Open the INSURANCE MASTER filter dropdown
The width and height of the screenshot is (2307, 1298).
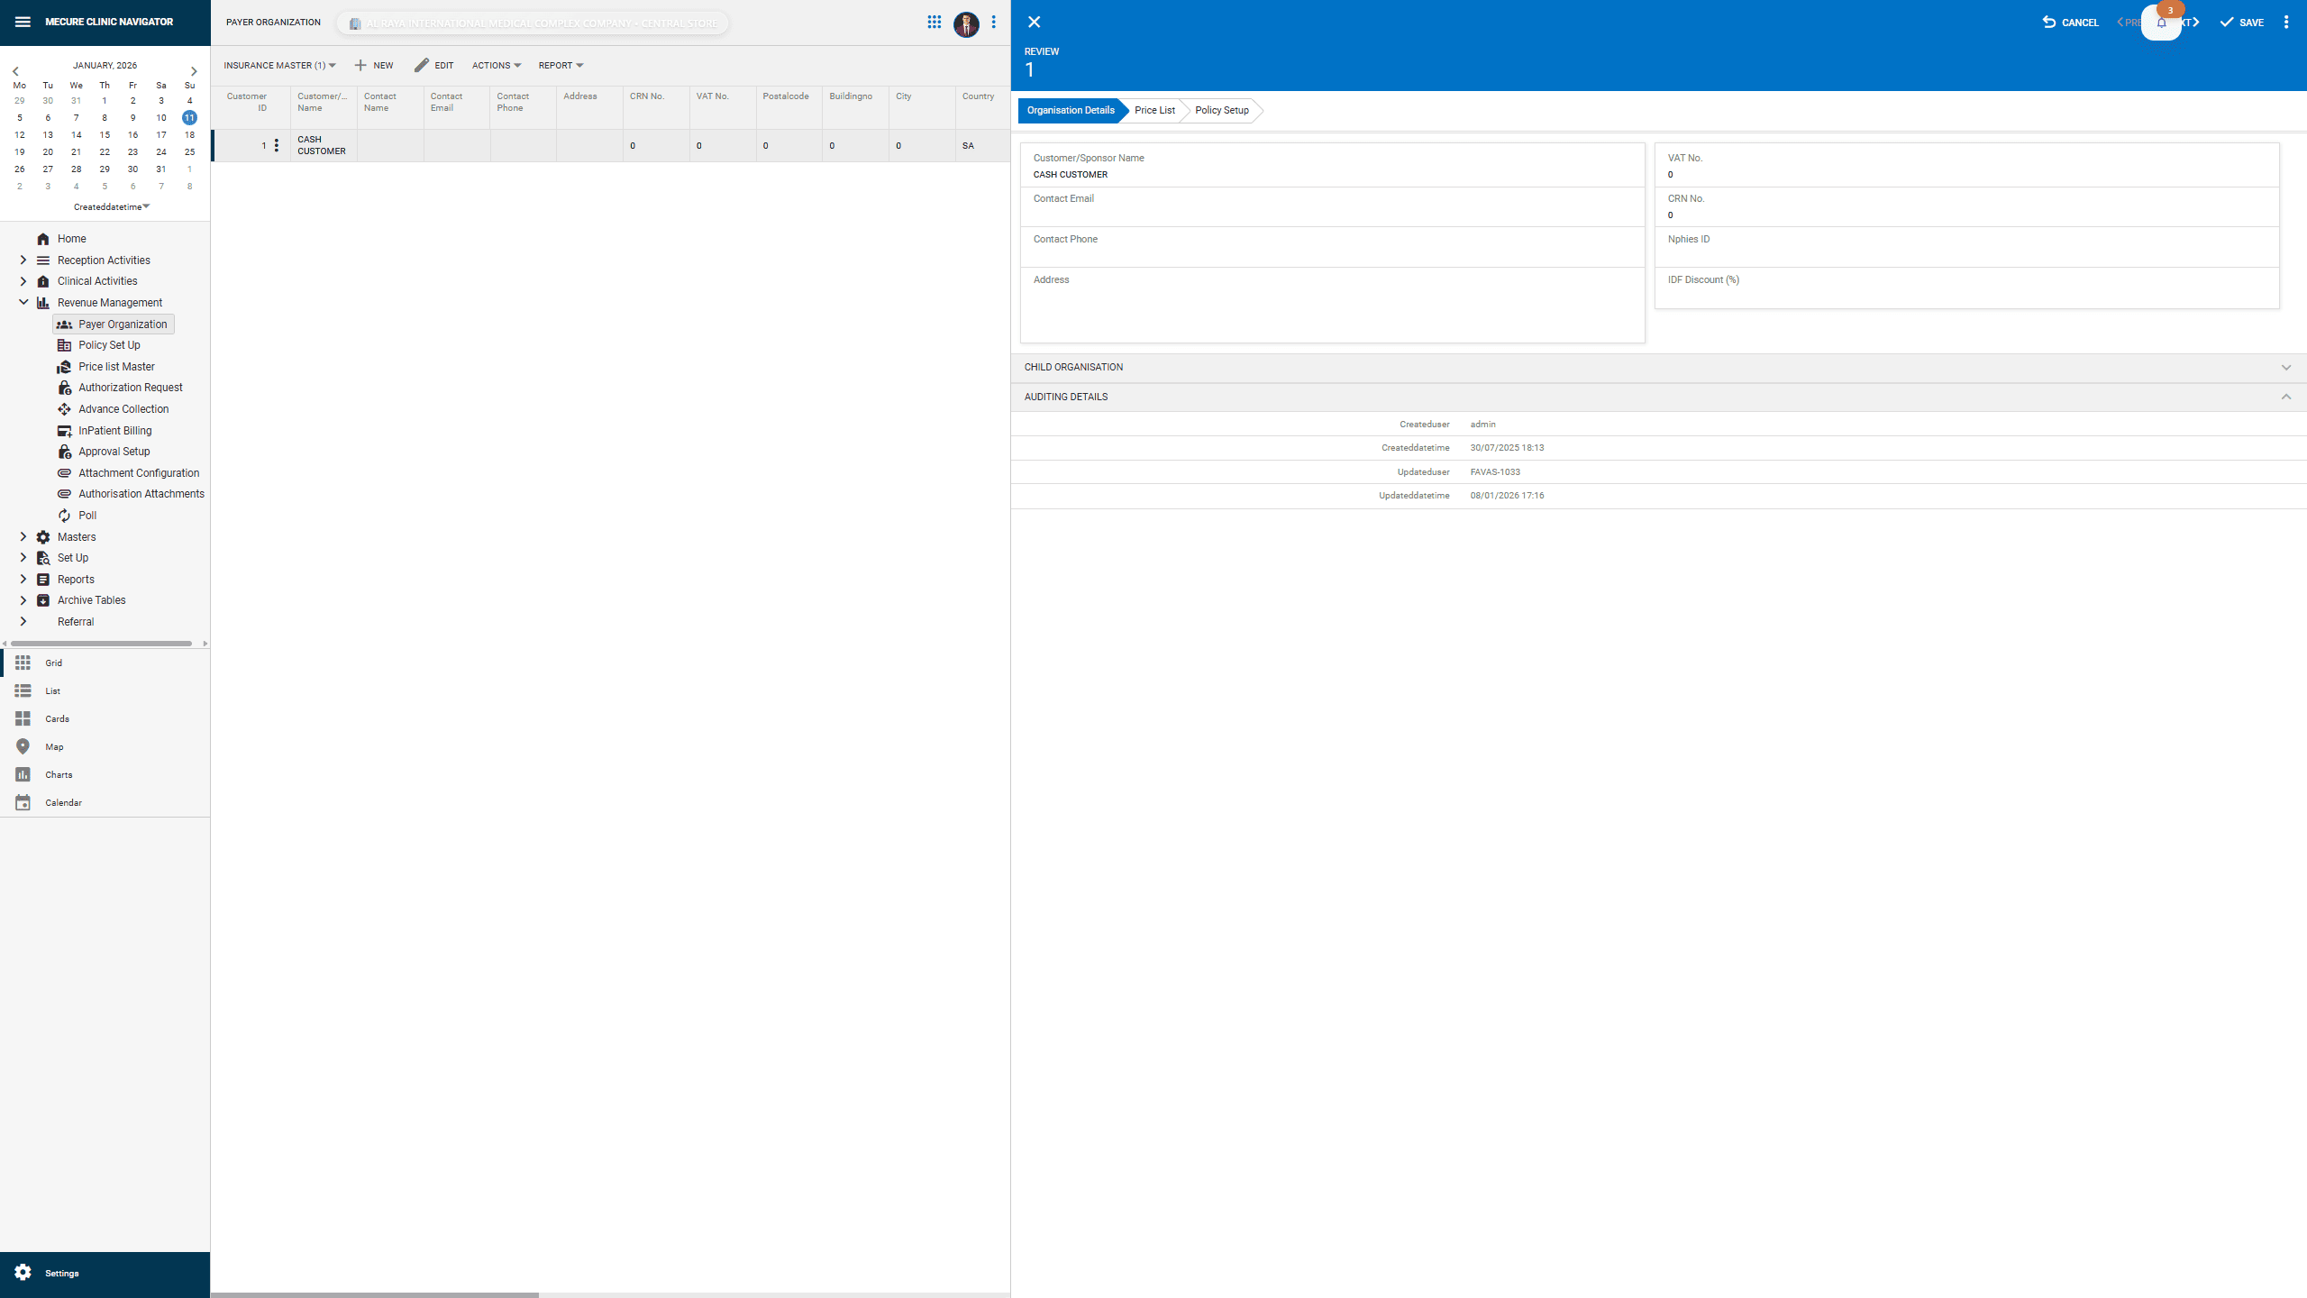[x=279, y=65]
